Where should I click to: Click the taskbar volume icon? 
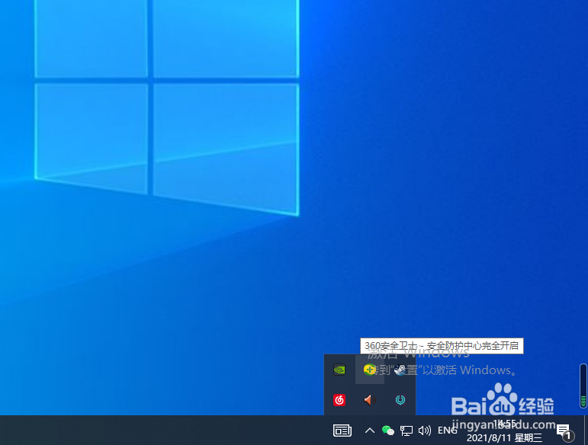coord(424,431)
